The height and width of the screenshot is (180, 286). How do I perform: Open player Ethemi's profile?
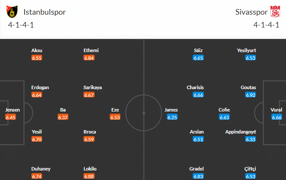pos(91,50)
